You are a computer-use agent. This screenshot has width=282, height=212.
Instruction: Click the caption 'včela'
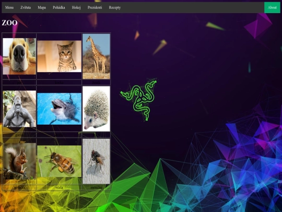tap(59, 187)
